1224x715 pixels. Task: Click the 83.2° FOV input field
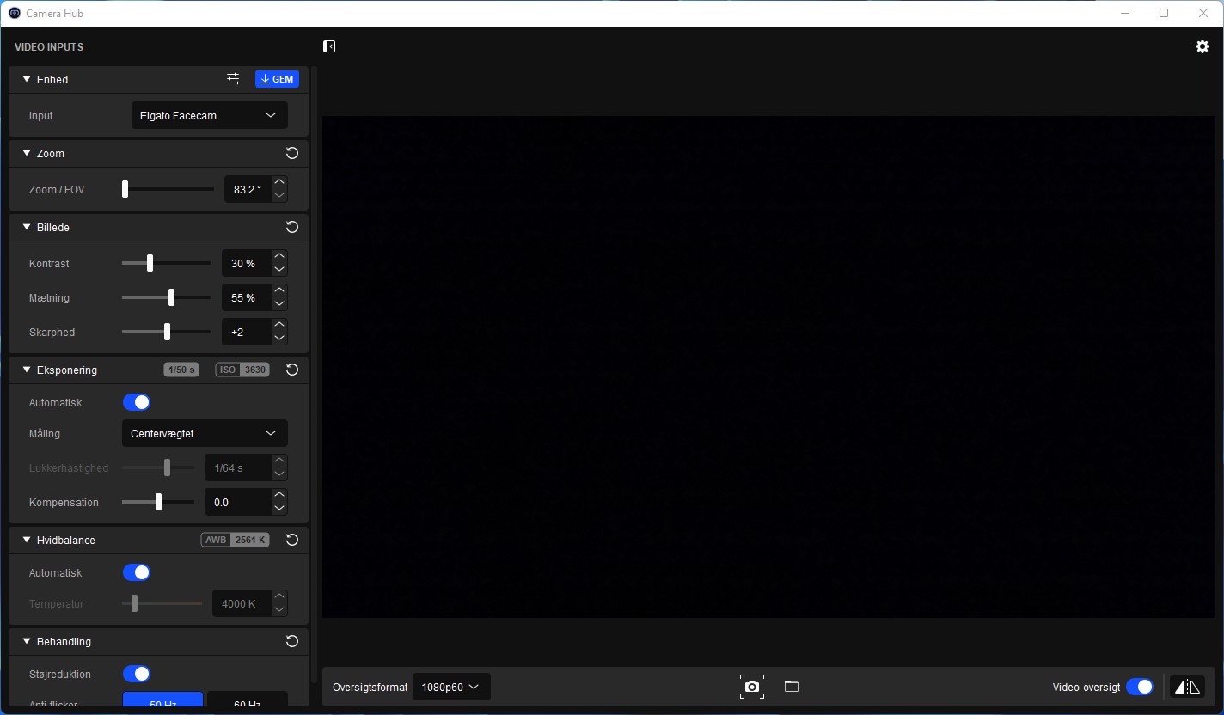(248, 189)
